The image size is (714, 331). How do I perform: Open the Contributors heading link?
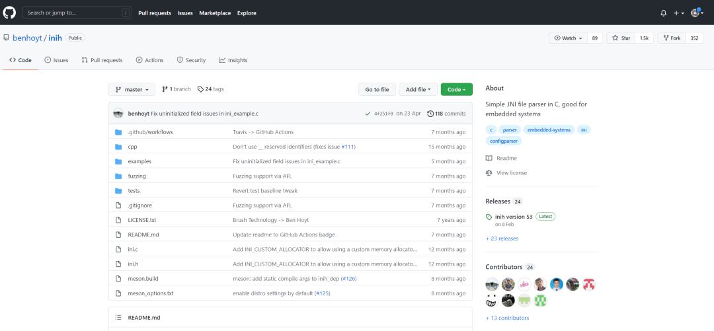504,267
